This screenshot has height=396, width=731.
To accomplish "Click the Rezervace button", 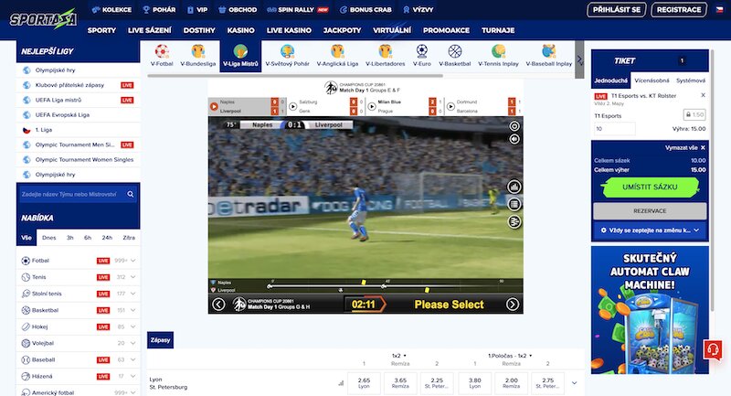I will [x=650, y=211].
